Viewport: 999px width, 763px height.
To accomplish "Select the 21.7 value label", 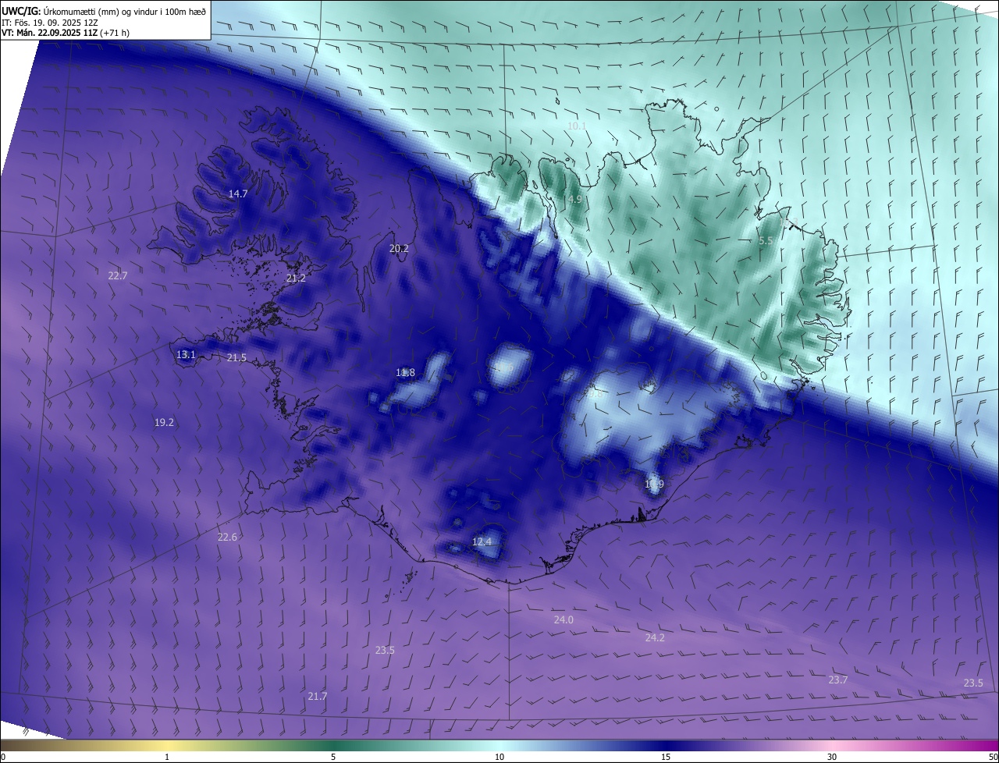I will tap(318, 696).
